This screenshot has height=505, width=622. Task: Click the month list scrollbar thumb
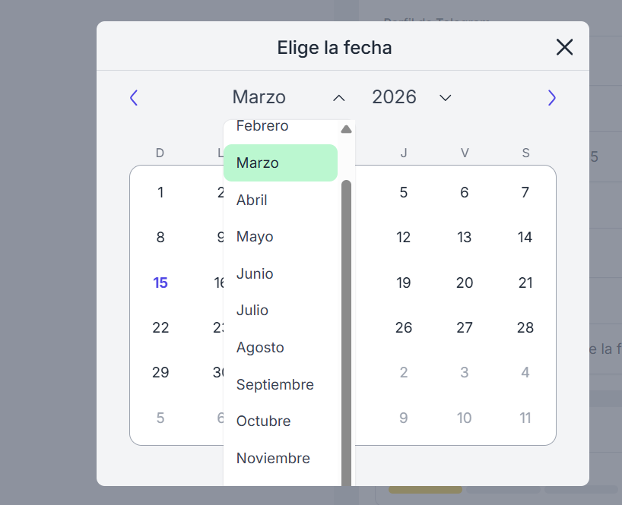(346, 333)
